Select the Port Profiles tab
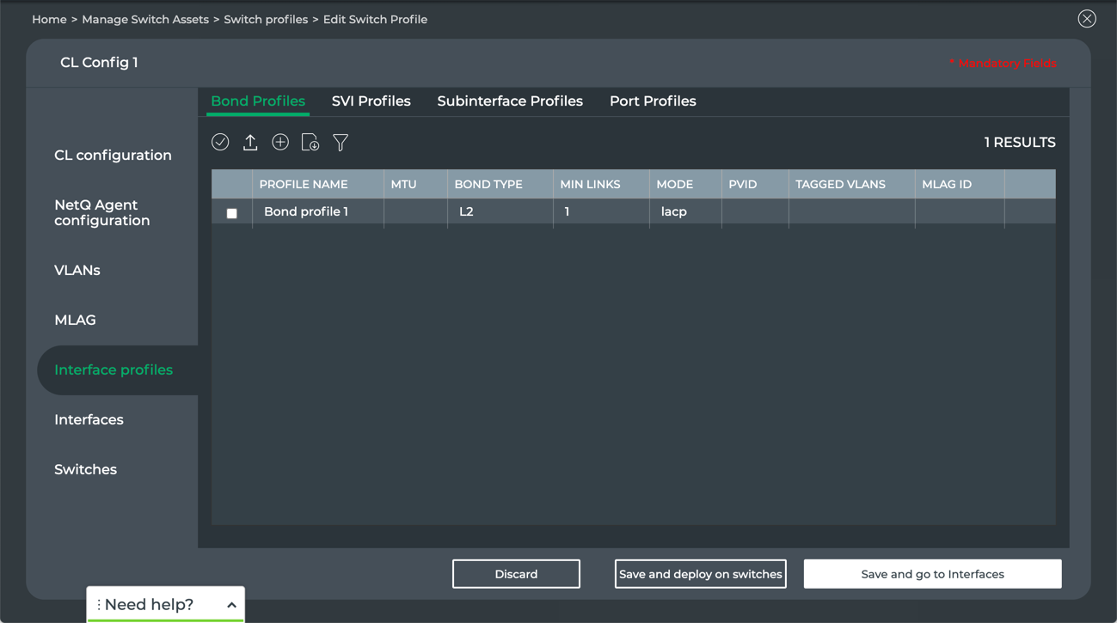Image resolution: width=1117 pixels, height=623 pixels. coord(653,101)
